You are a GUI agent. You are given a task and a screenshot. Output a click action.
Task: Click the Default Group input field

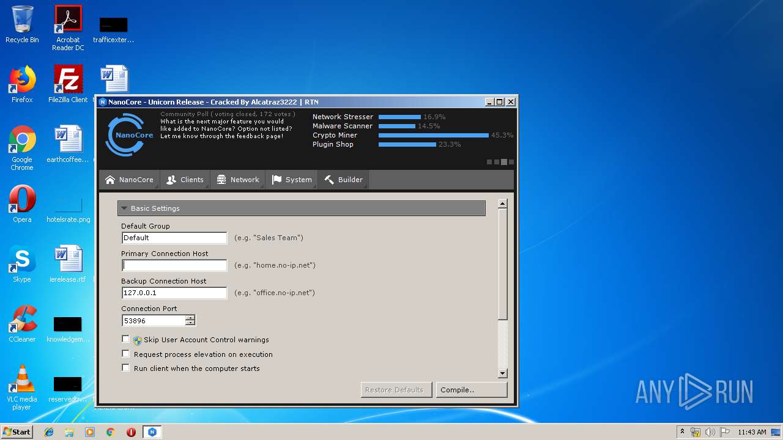pos(174,238)
